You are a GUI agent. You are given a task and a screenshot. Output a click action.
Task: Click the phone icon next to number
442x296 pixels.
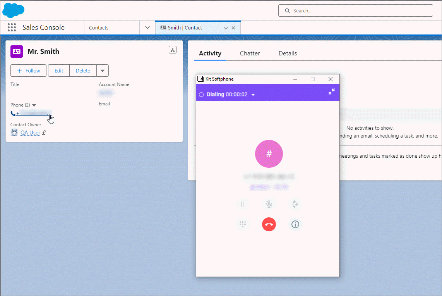pyautogui.click(x=13, y=114)
